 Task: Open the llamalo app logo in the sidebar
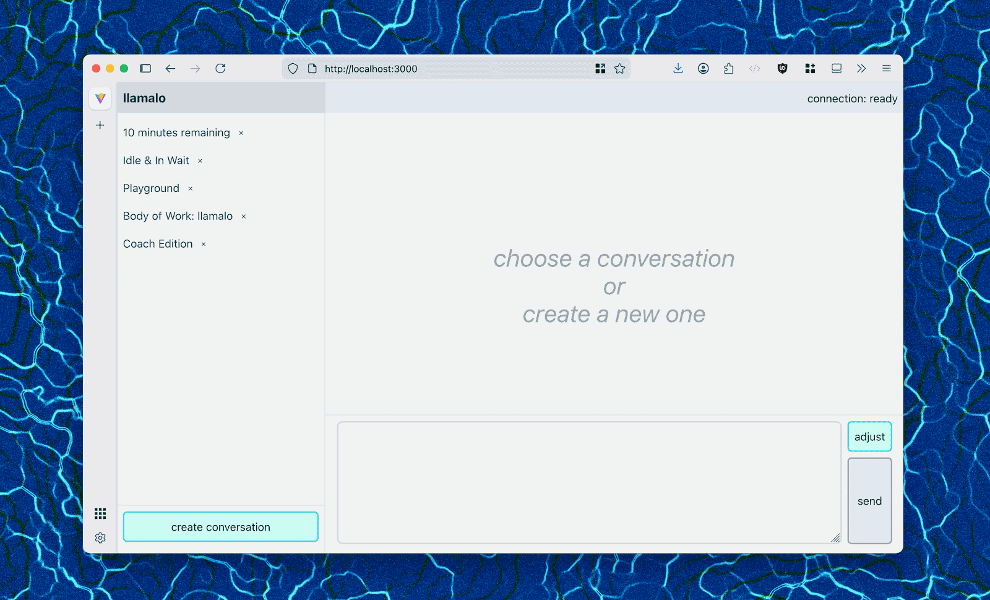[x=100, y=98]
